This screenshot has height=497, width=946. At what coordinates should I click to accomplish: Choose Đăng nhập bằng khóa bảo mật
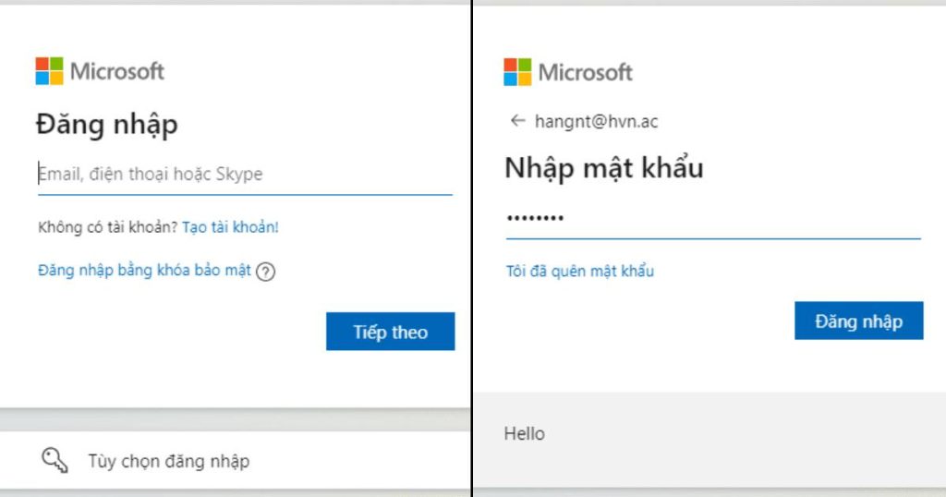tap(144, 271)
